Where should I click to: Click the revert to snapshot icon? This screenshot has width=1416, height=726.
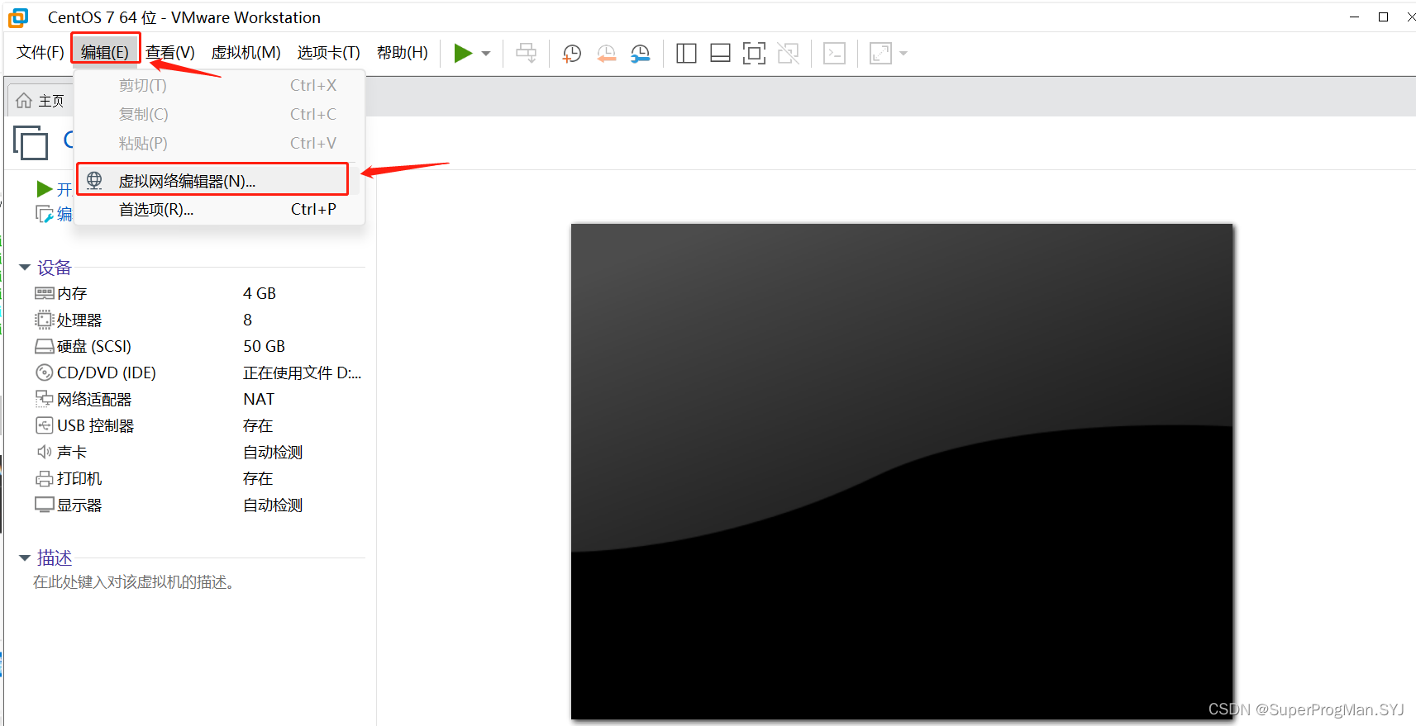click(x=606, y=54)
